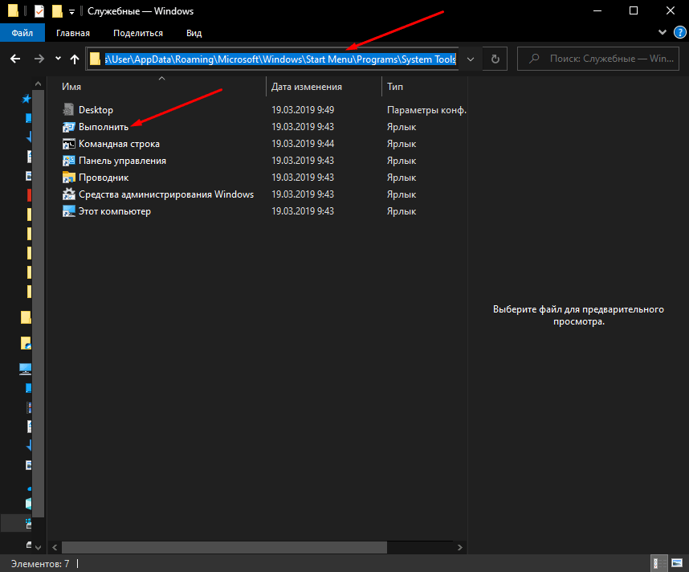Click the navigation pane scroll up arrow

click(x=39, y=84)
